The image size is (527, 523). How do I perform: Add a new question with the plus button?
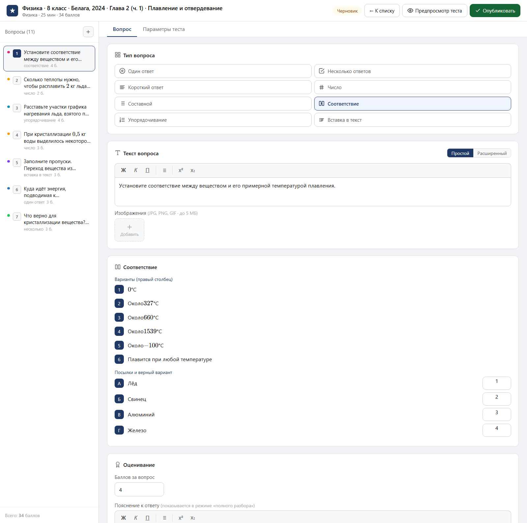click(x=88, y=32)
